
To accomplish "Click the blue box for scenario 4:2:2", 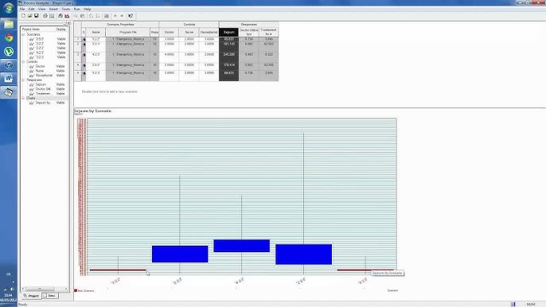I will coord(241,246).
